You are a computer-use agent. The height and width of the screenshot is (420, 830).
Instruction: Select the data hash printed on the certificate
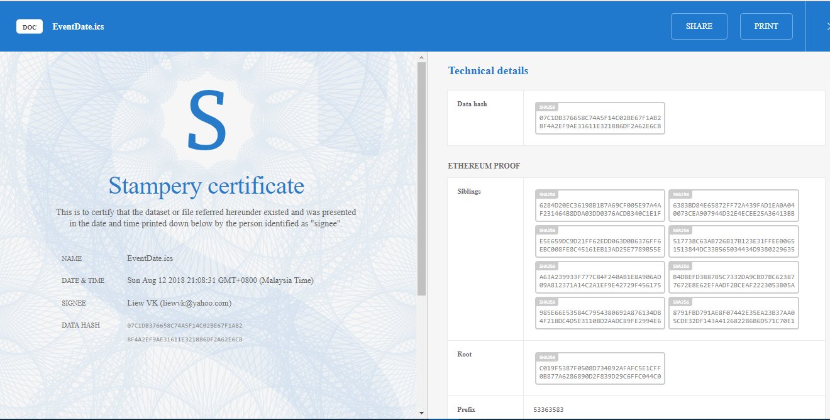(185, 333)
